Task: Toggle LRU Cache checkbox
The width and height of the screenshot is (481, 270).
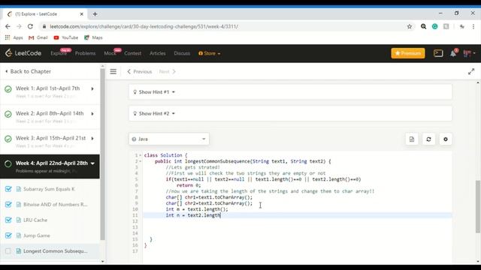Action: click(8, 220)
